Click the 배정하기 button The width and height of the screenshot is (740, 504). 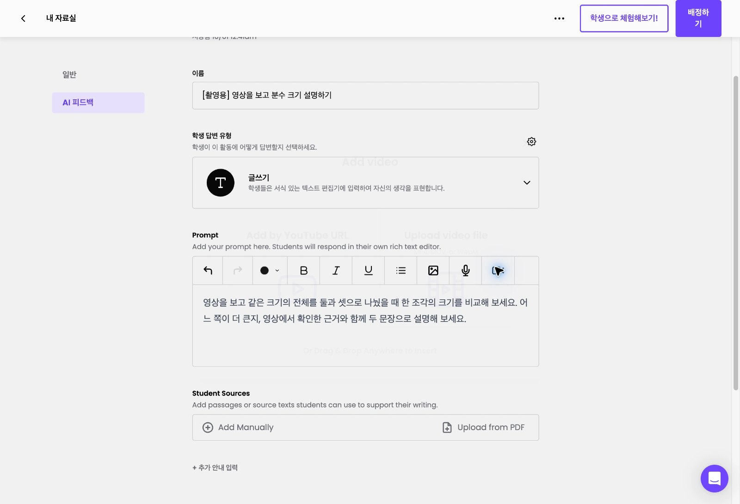[698, 18]
